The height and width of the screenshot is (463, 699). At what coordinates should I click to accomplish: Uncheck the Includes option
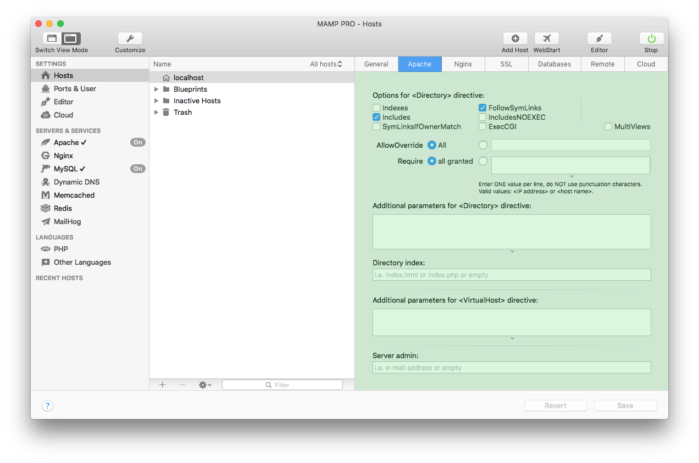376,117
